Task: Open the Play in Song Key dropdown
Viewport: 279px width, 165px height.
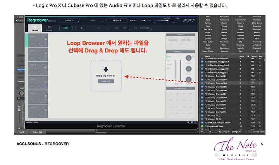Action: point(239,132)
